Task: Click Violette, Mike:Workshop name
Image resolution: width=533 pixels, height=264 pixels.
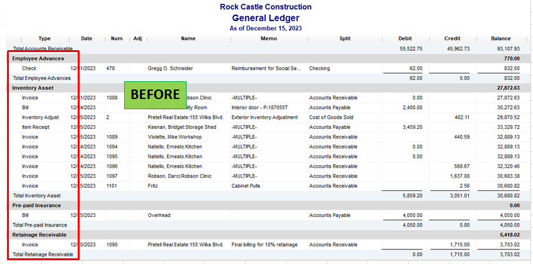Action: pos(174,137)
